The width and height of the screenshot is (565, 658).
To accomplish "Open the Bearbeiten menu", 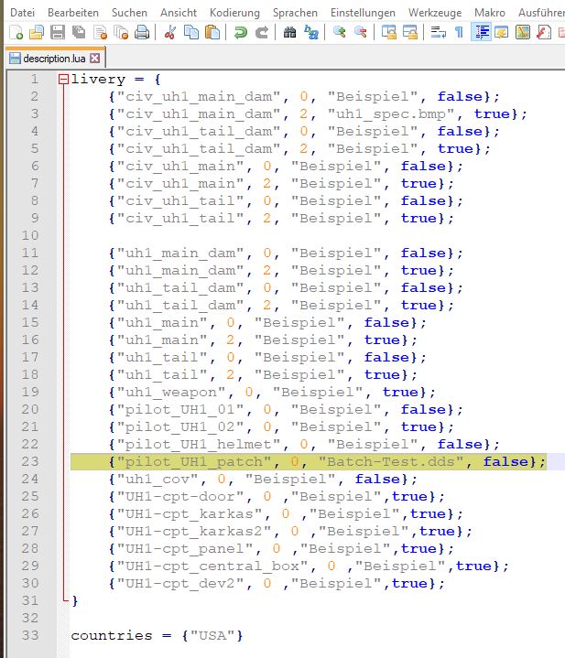I will (x=73, y=13).
